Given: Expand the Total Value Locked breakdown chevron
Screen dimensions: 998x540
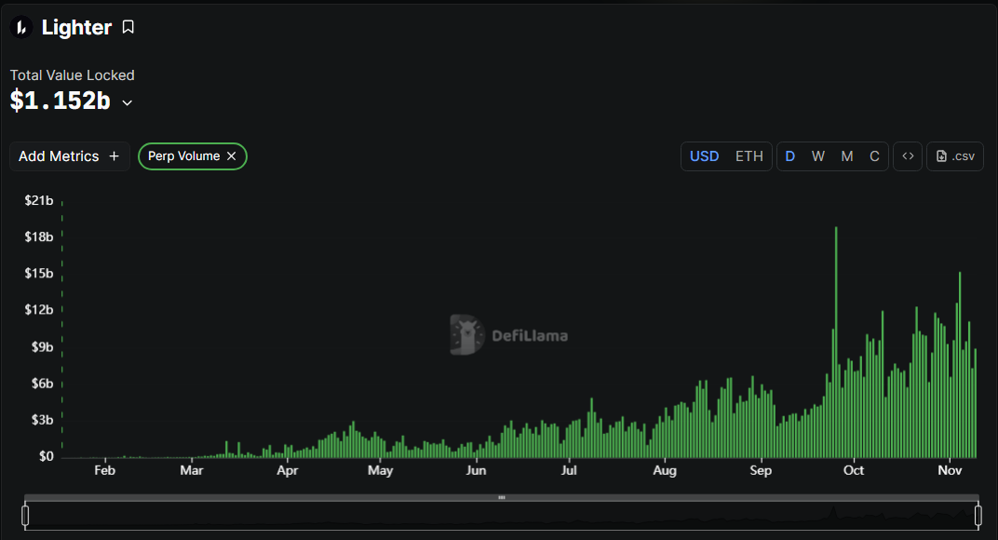Looking at the screenshot, I should tap(128, 103).
